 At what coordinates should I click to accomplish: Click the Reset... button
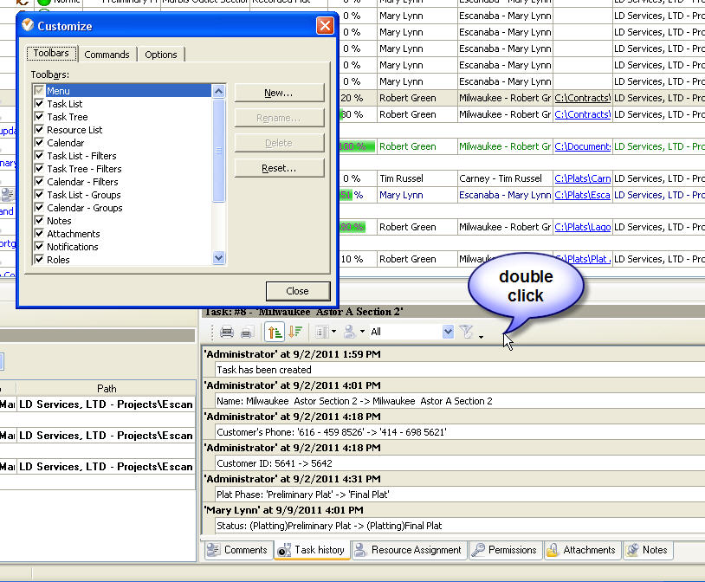(x=279, y=168)
